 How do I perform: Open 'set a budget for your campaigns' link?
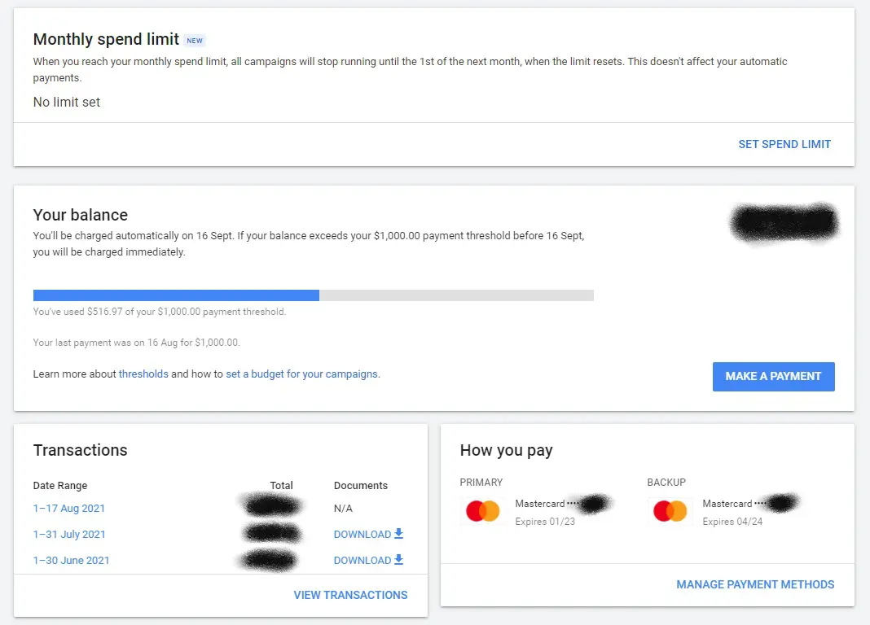click(301, 374)
